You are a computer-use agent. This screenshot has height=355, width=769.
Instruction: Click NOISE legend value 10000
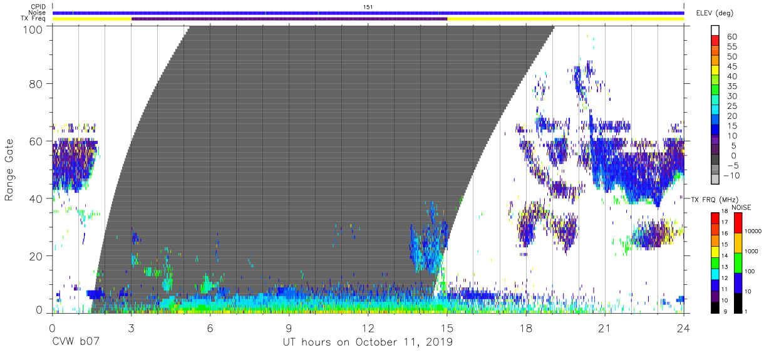755,231
